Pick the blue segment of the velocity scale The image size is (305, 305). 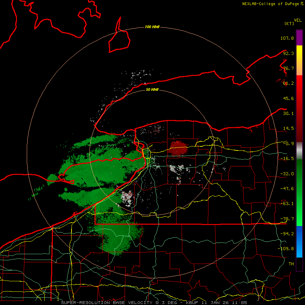299,242
